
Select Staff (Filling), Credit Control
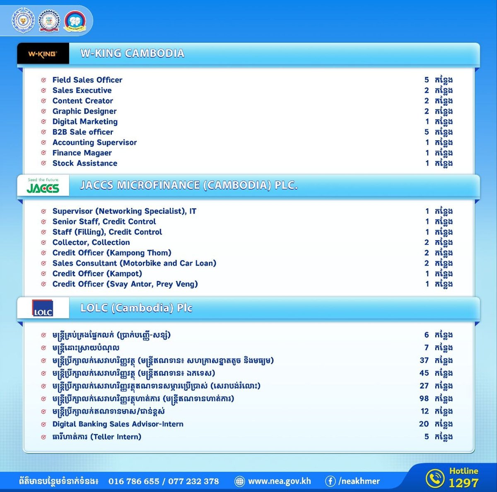pos(107,232)
